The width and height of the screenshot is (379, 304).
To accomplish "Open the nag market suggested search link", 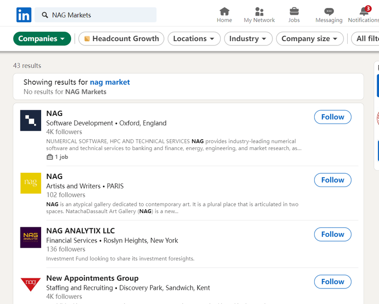I will pyautogui.click(x=110, y=82).
